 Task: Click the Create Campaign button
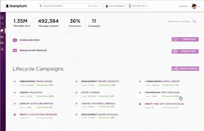pos(185,69)
